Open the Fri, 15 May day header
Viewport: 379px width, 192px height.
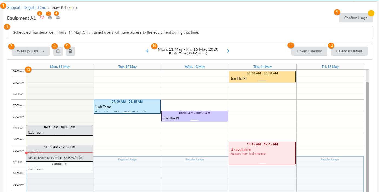330,67
